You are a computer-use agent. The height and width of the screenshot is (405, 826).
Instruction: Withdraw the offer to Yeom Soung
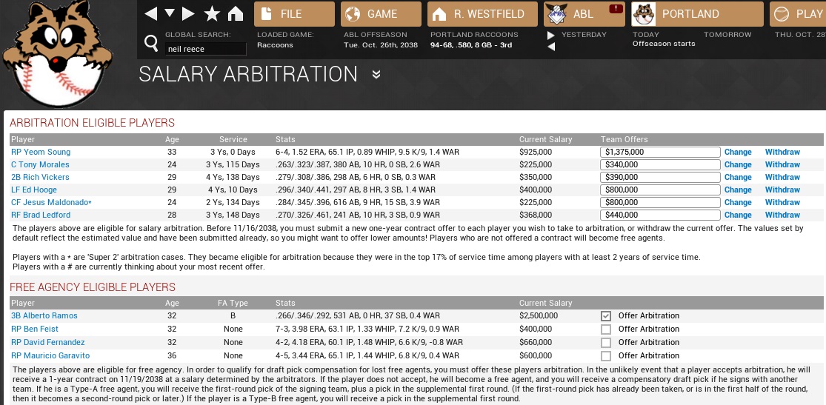tap(782, 152)
